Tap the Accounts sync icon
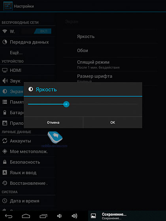The height and width of the screenshot is (221, 166). (5, 141)
